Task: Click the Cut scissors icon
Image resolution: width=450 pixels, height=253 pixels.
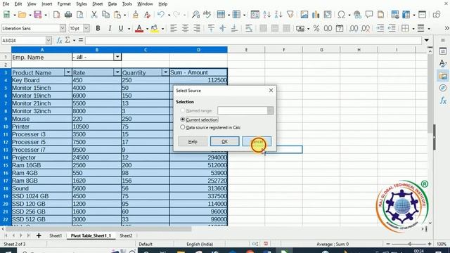Action: (x=94, y=15)
